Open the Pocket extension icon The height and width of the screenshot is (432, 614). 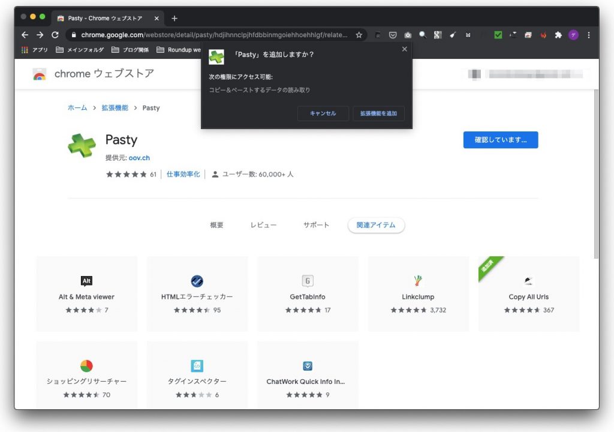(x=392, y=35)
